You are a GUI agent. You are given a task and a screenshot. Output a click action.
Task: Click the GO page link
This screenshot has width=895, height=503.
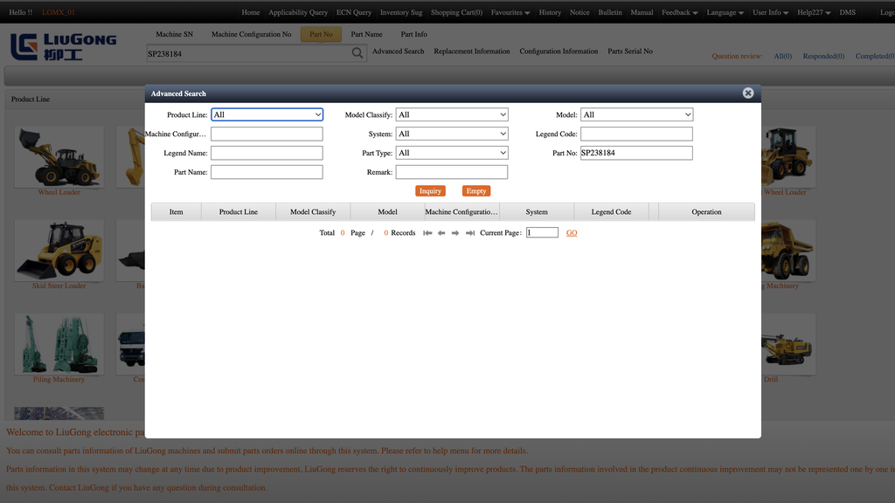coord(572,233)
